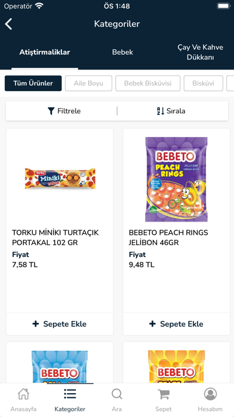234x417 pixels.
Task: Add Bebeto Peach Rings to cart
Action: click(x=177, y=324)
